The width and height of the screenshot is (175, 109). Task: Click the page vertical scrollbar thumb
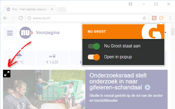point(173,32)
